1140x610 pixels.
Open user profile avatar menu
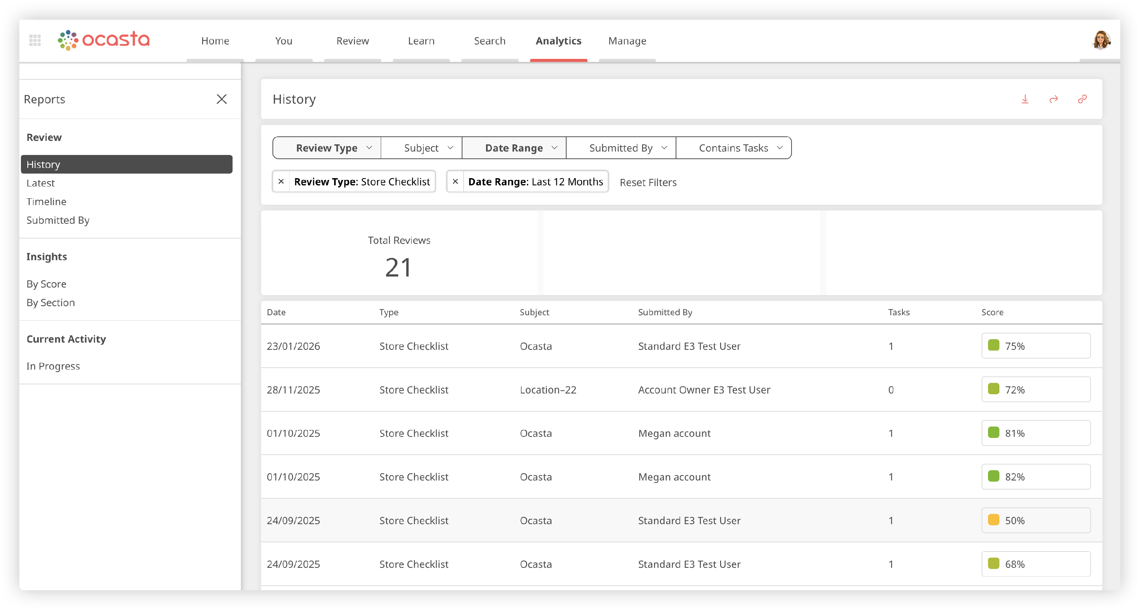[1101, 40]
